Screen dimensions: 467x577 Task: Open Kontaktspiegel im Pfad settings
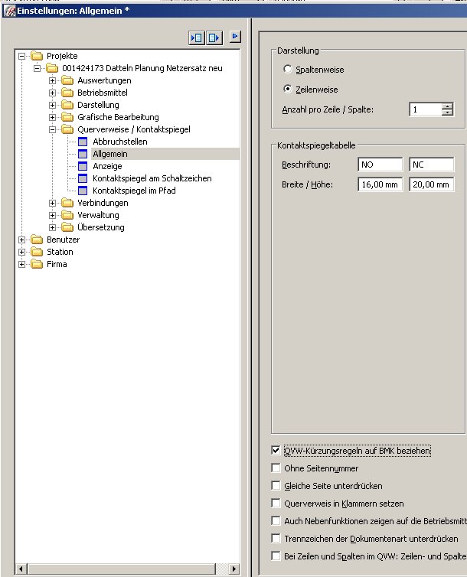point(134,191)
